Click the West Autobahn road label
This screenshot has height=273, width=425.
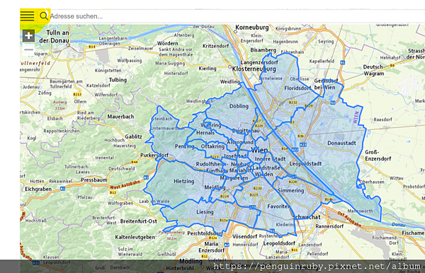click(125, 185)
